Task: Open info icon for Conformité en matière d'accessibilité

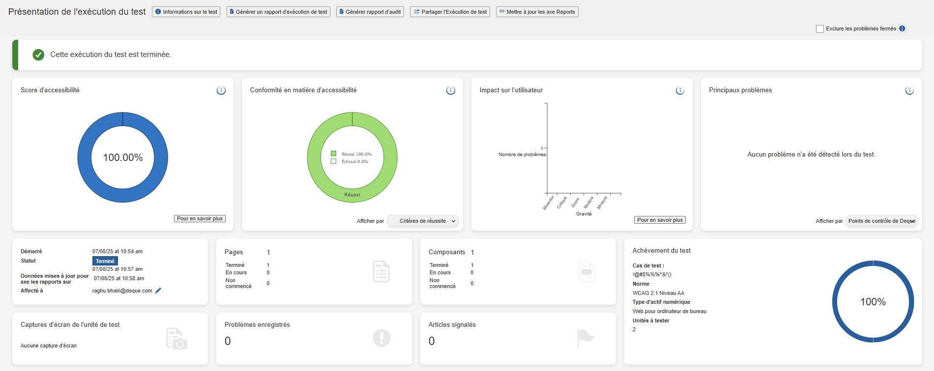Action: 450,90
